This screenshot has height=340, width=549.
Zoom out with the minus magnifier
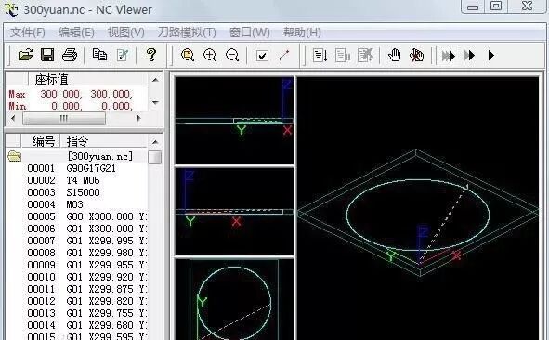pos(232,55)
